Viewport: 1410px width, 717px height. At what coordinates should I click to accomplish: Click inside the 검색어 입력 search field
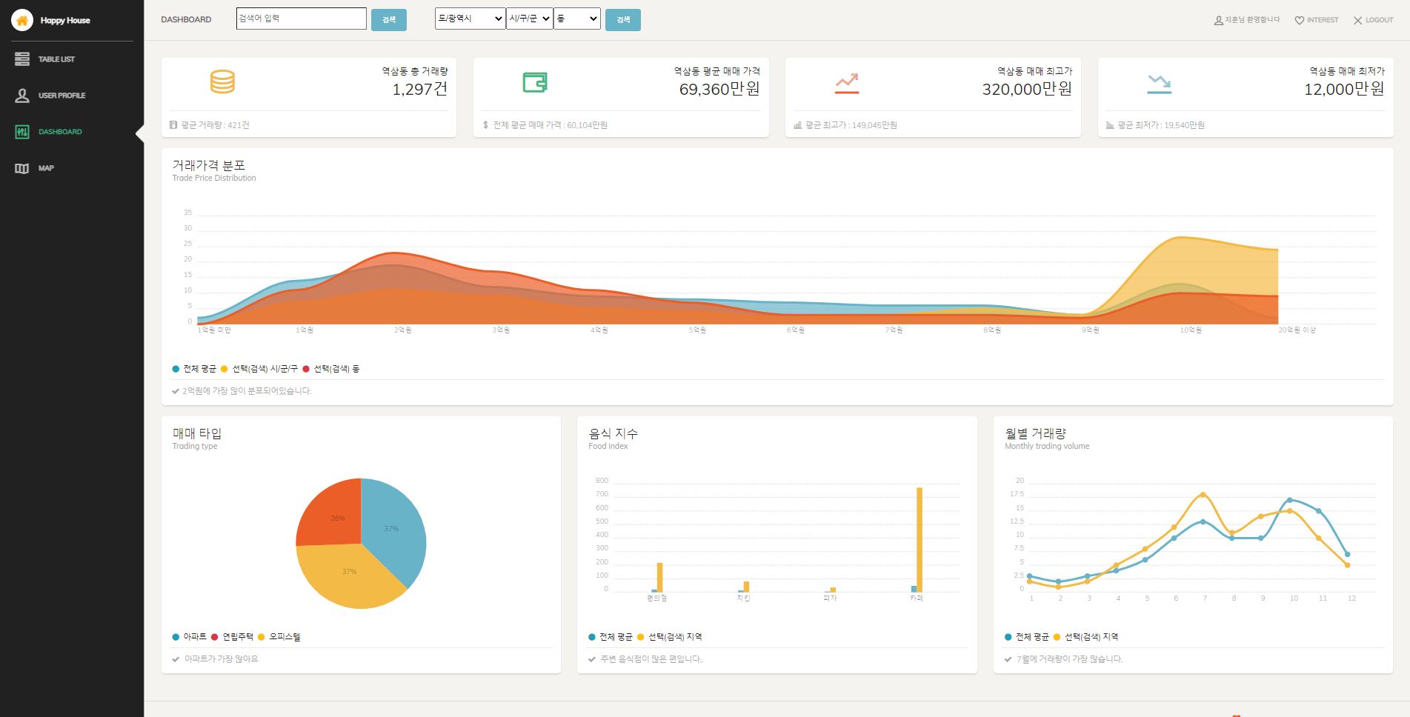click(301, 18)
